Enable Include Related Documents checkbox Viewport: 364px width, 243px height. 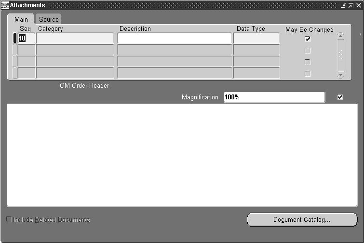point(9,219)
